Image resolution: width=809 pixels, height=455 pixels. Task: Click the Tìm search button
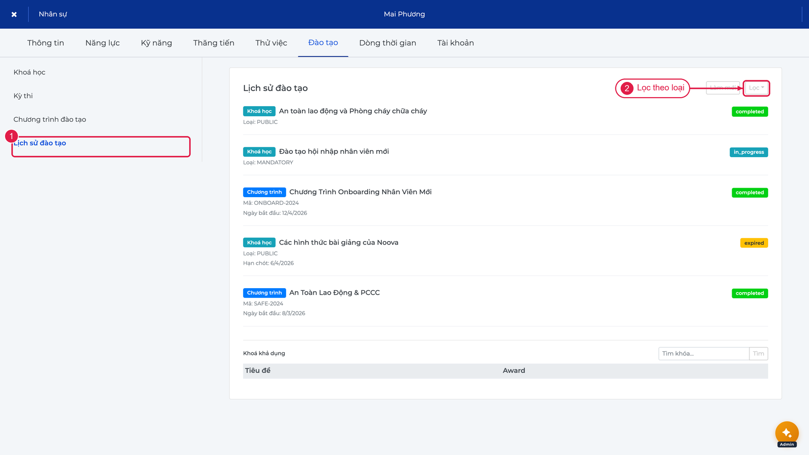pos(758,353)
